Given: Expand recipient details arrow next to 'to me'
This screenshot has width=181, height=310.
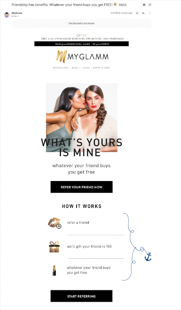Looking at the screenshot, I should click(x=18, y=16).
